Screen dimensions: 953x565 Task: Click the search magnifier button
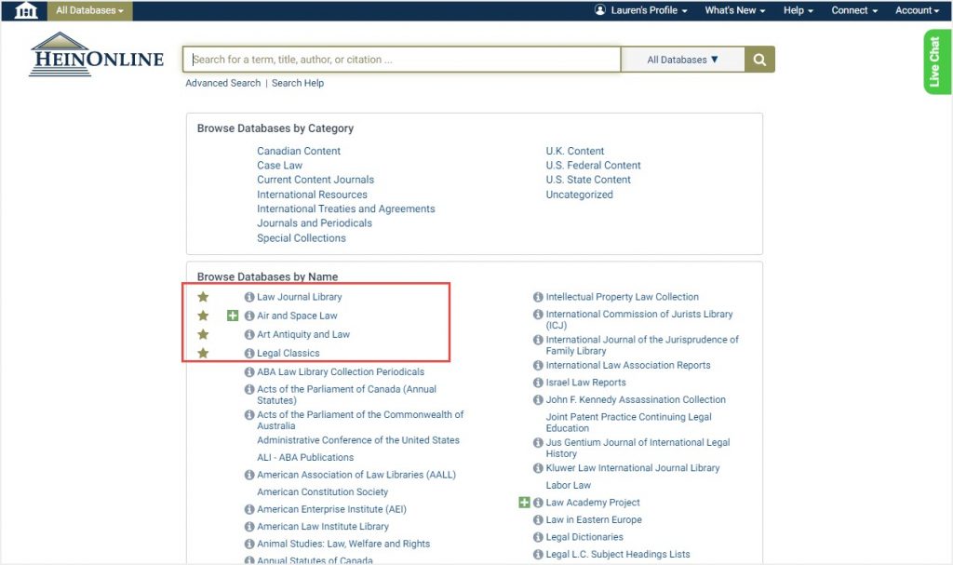pos(759,60)
